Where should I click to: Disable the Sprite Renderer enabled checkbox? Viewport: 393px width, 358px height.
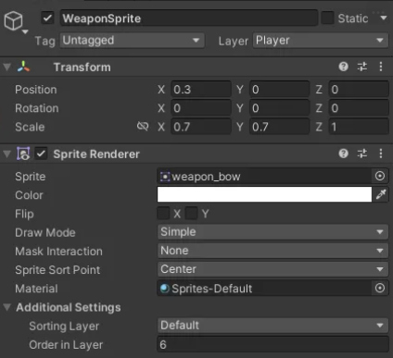(41, 154)
